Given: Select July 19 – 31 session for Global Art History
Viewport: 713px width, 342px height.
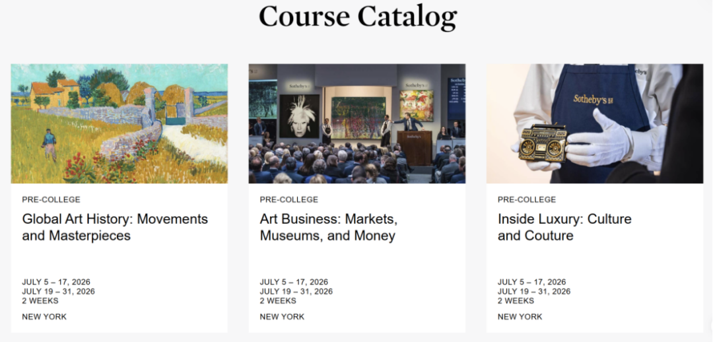Looking at the screenshot, I should (58, 291).
